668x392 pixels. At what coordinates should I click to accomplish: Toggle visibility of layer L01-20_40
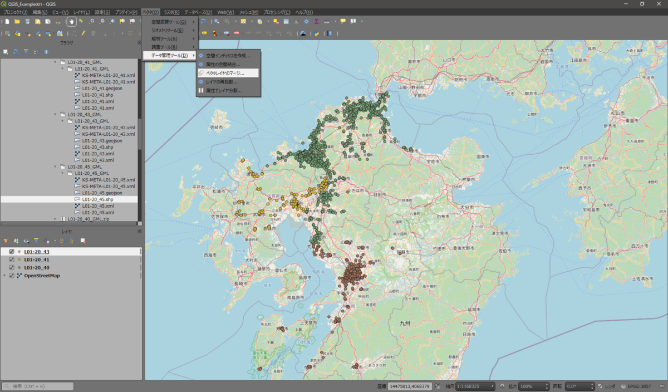pos(11,268)
